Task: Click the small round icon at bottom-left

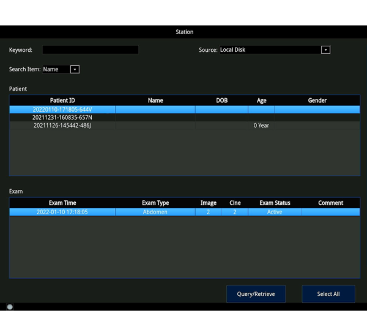Action: (x=10, y=307)
